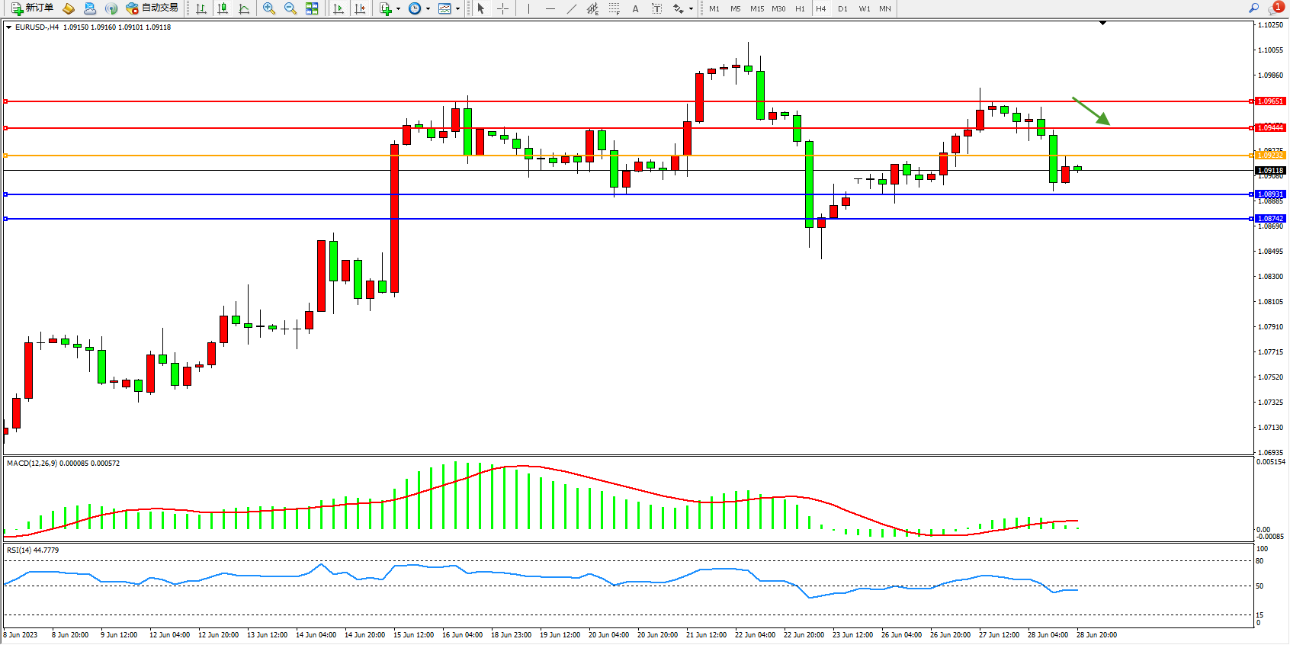1290x645 pixels.
Task: Zoom out of the chart
Action: 290,8
